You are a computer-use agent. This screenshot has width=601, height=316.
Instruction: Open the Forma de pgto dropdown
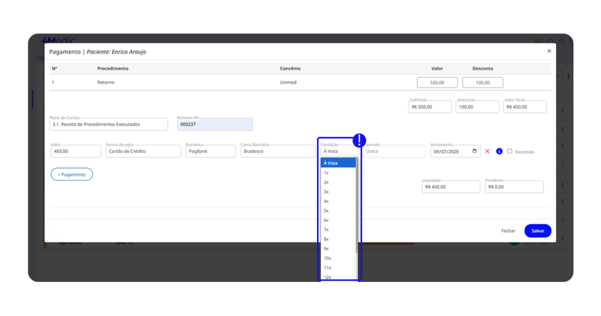(143, 152)
